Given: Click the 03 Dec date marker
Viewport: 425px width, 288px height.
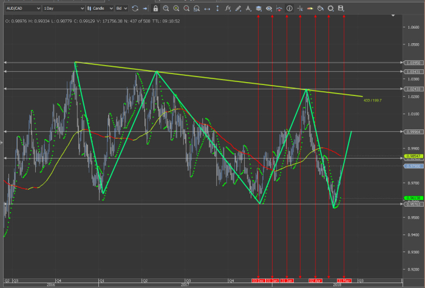Looking at the screenshot, I should 258,281.
